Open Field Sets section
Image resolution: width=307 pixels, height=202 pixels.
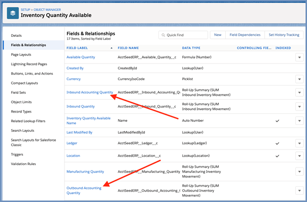[x=18, y=92]
